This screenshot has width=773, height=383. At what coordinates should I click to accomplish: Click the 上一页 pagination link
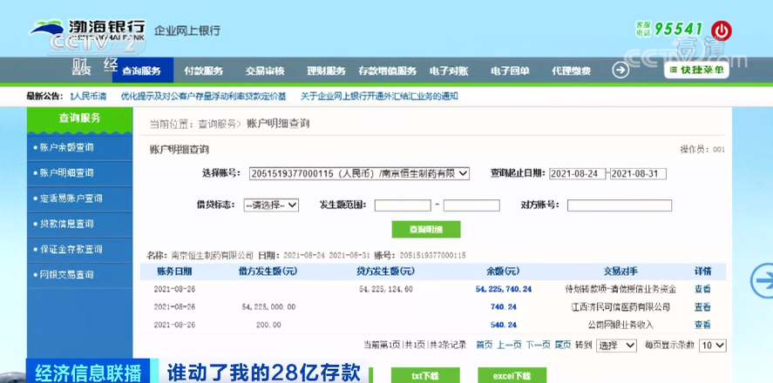(509, 345)
